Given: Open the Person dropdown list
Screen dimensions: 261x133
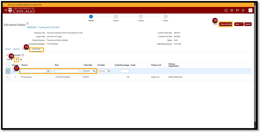Looking at the screenshot, I should 48,71.
